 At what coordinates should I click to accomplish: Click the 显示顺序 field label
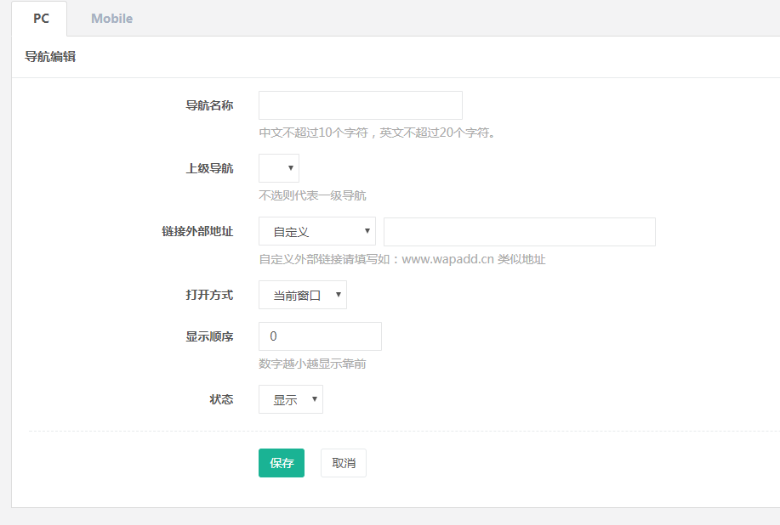209,336
